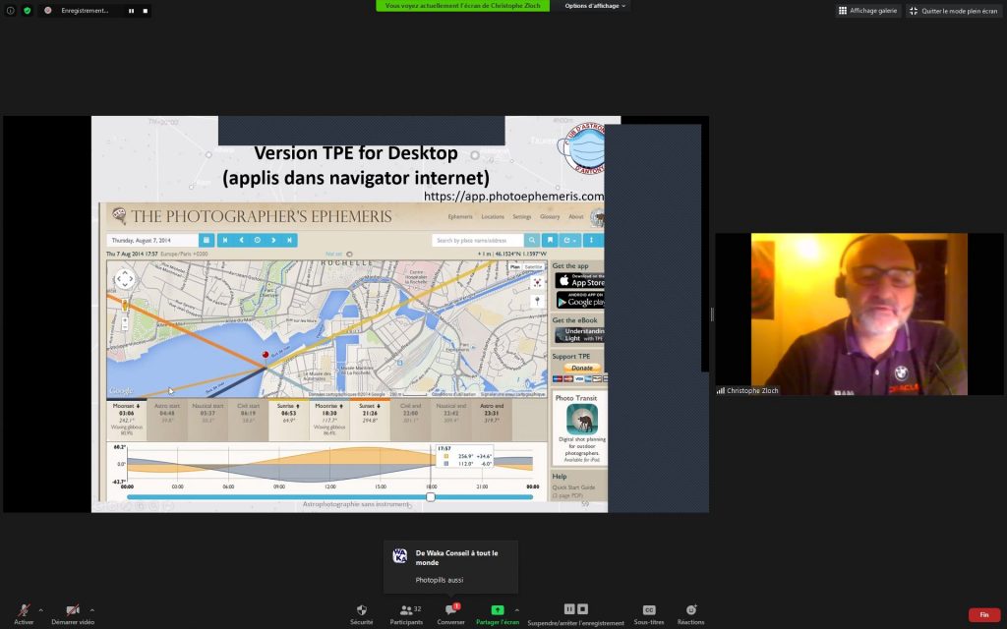Click the Search by place name field
Image resolution: width=1007 pixels, height=629 pixels.
point(478,240)
